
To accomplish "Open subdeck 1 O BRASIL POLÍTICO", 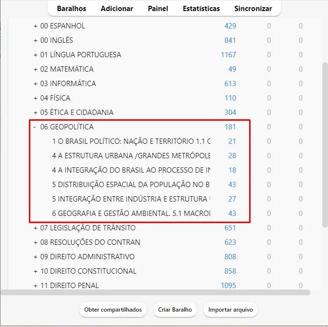I will tap(131, 141).
